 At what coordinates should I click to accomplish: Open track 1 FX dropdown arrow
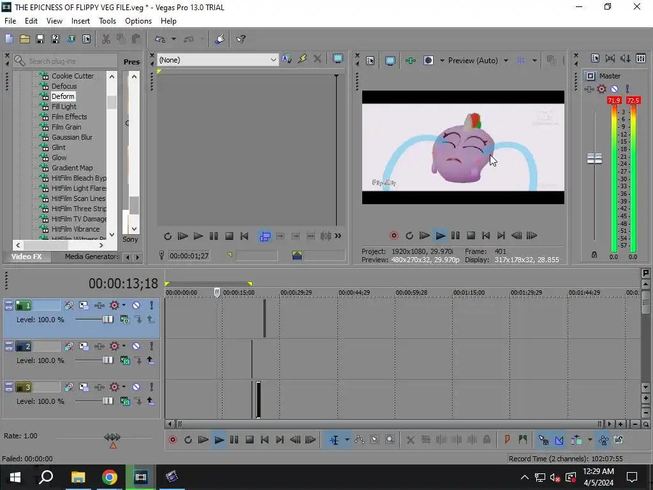[x=124, y=306]
